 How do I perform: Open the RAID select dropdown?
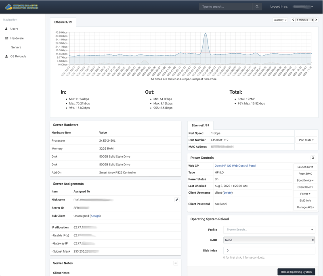click(269, 240)
